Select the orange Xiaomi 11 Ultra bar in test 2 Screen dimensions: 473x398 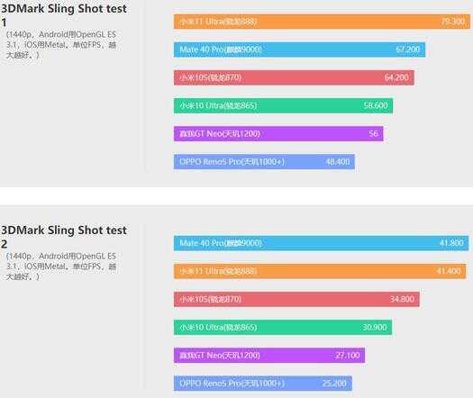click(x=320, y=271)
